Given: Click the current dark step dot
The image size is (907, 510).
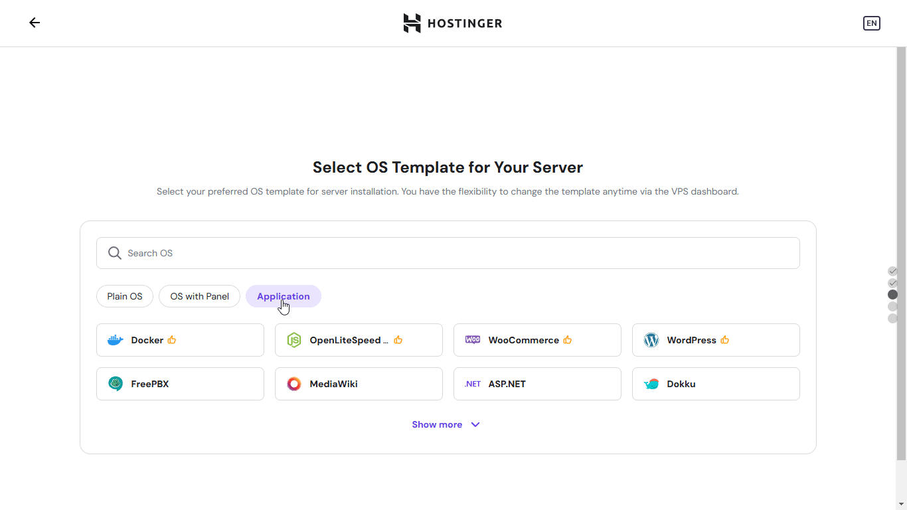Looking at the screenshot, I should click(892, 295).
